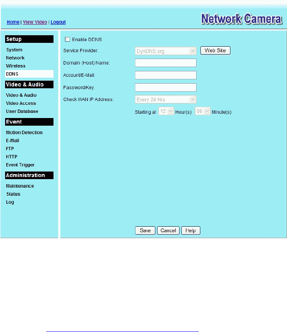Viewport: 287px width, 332px height.
Task: Enable the DDNS checkbox
Action: tap(68, 39)
